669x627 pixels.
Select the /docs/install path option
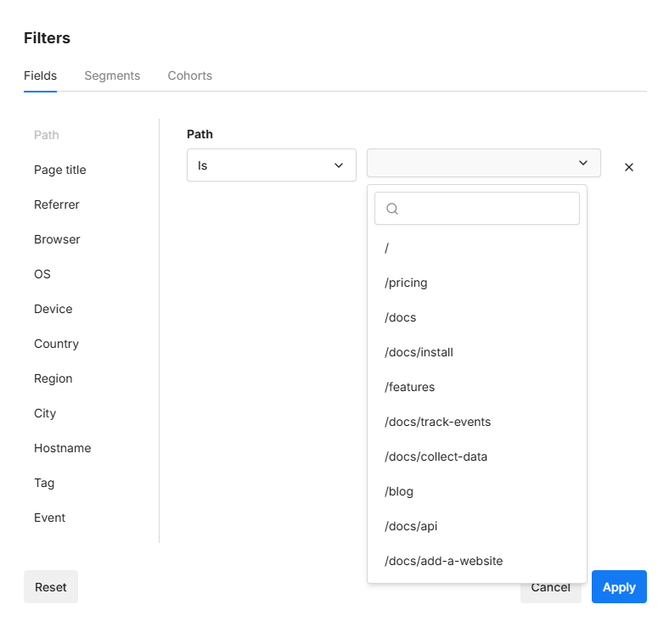pyautogui.click(x=419, y=352)
